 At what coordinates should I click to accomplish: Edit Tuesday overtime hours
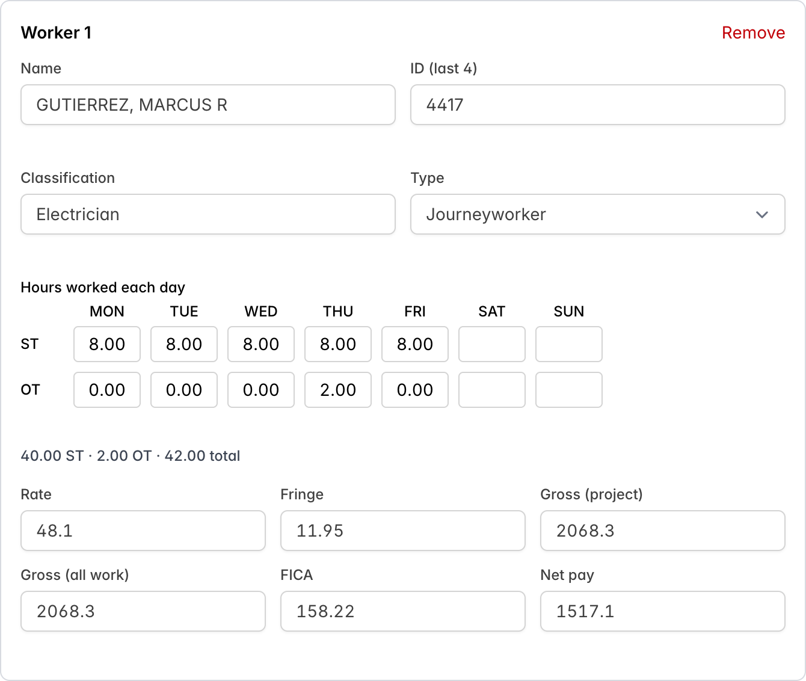[184, 390]
